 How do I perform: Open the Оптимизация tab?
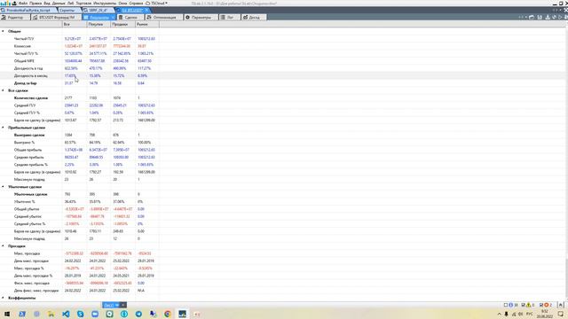[163, 18]
